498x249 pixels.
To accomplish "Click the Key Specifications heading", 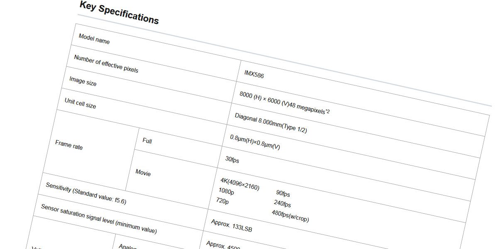I will click(119, 13).
